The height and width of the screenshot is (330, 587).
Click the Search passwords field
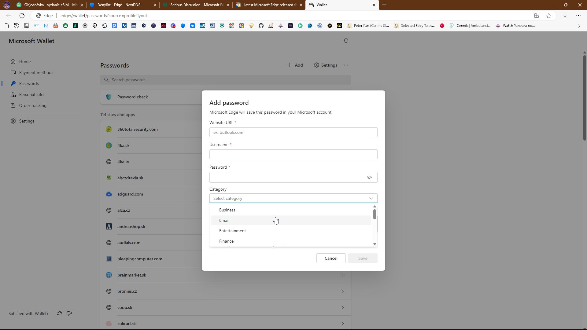tap(226, 80)
